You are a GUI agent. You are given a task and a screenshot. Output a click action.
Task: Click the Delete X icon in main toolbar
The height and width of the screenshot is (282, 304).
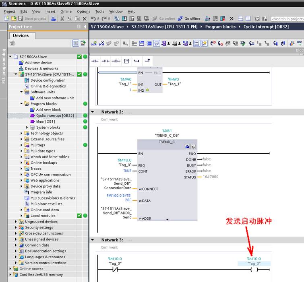pos(85,19)
